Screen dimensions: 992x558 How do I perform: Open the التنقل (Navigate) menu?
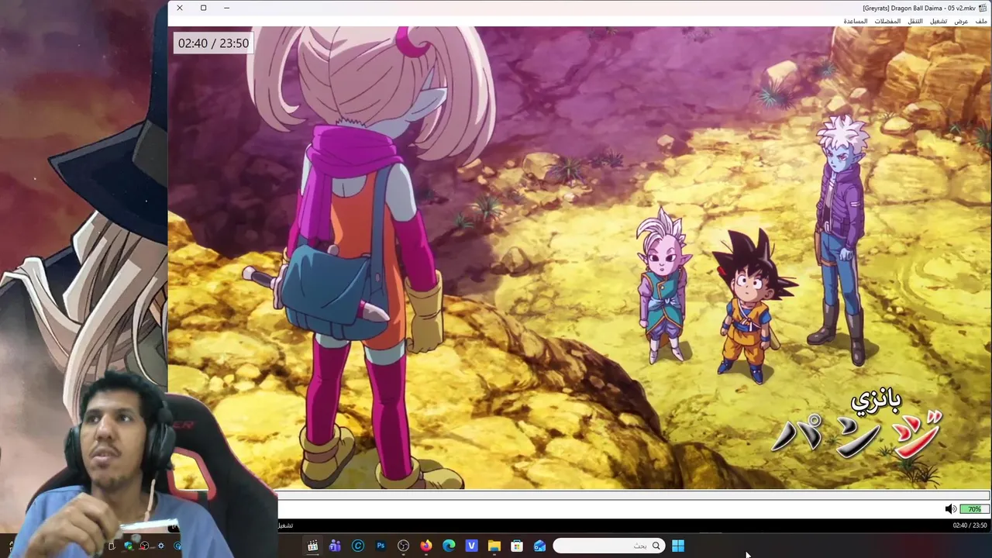coord(915,21)
